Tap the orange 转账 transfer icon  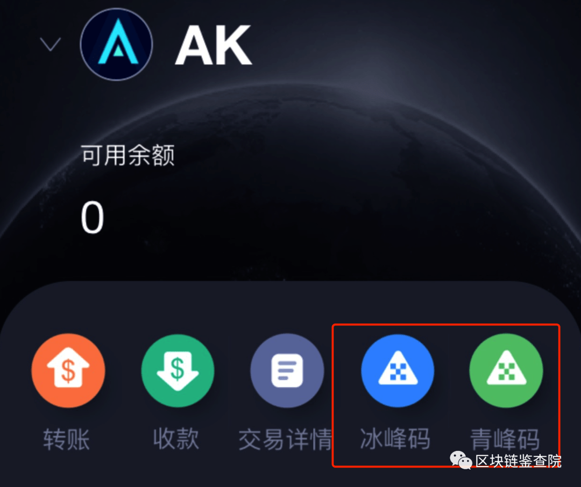[x=68, y=370]
